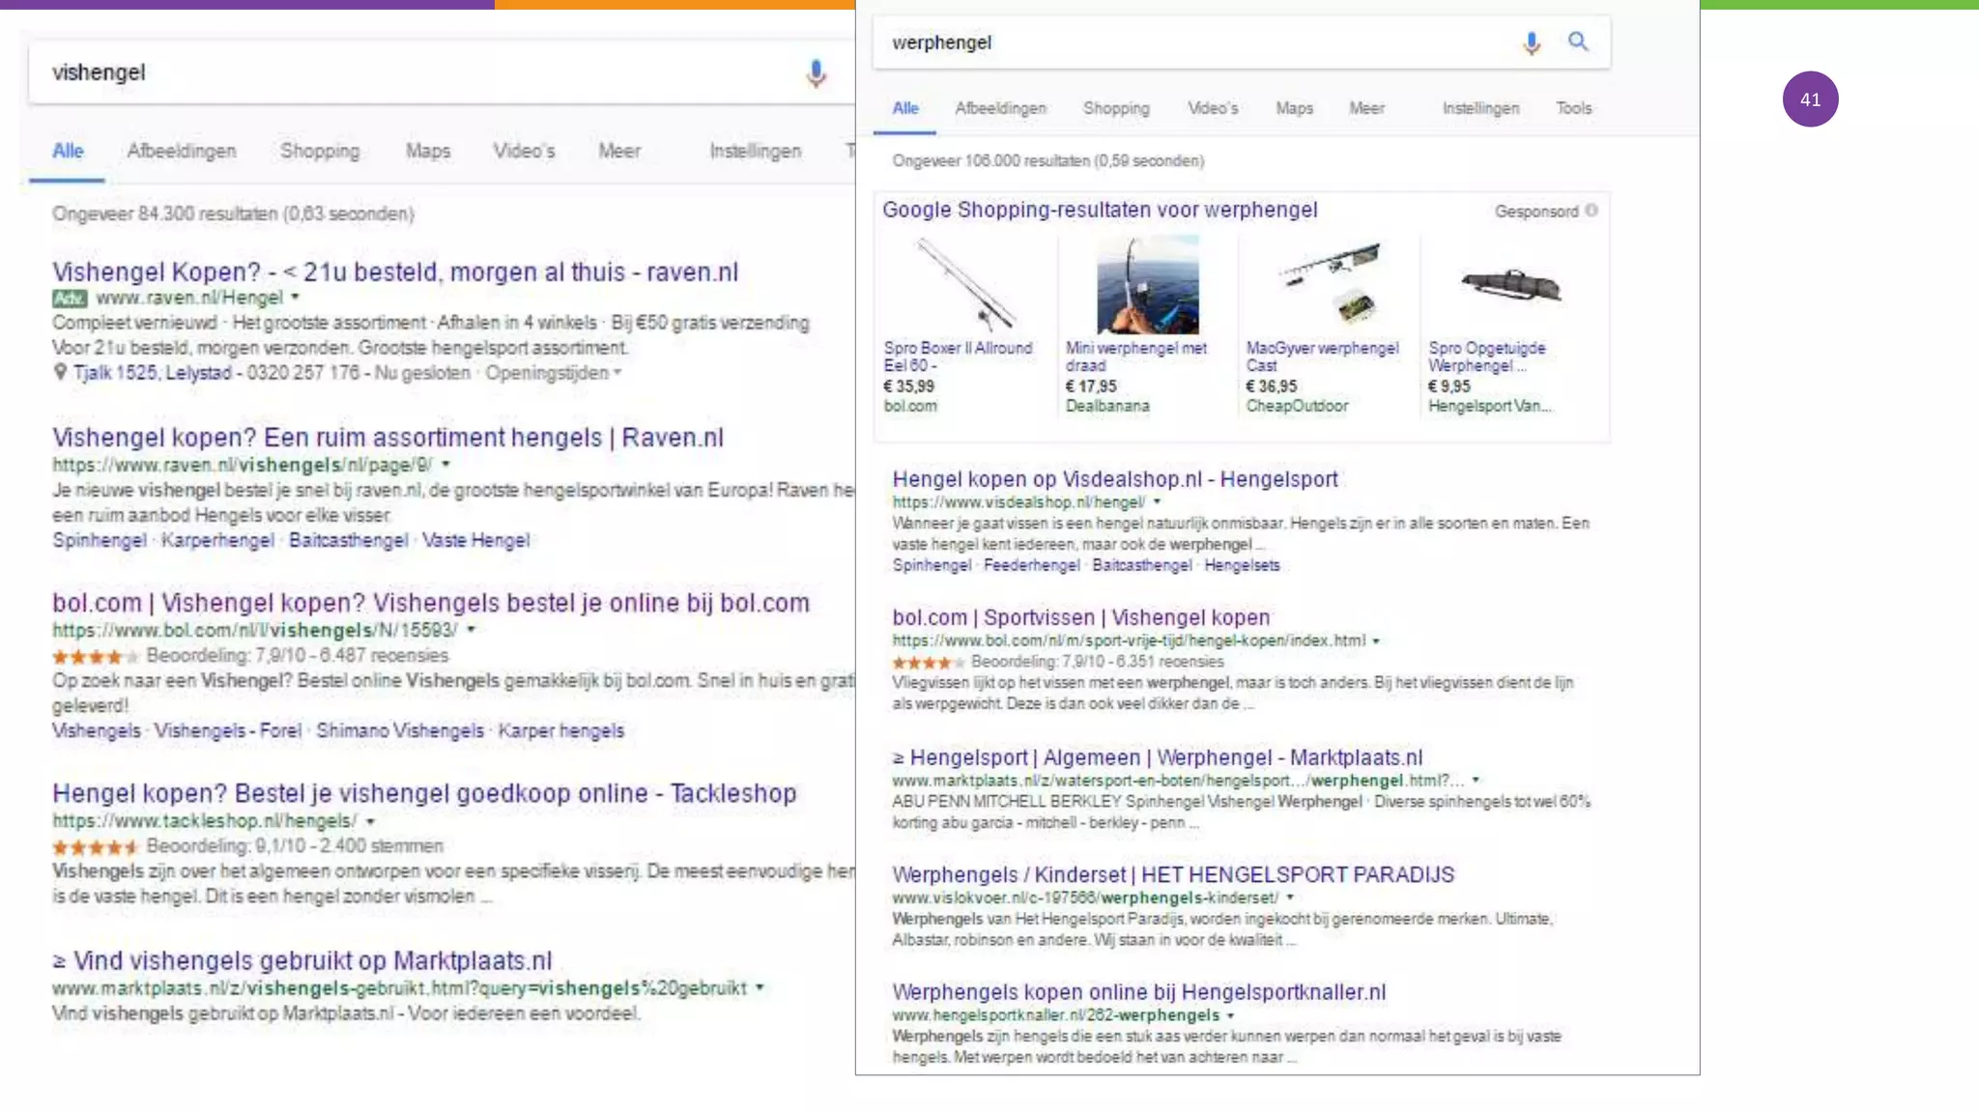The height and width of the screenshot is (1113, 1979).
Task: Switch to Shopping tab in werphengel results
Action: click(1116, 108)
